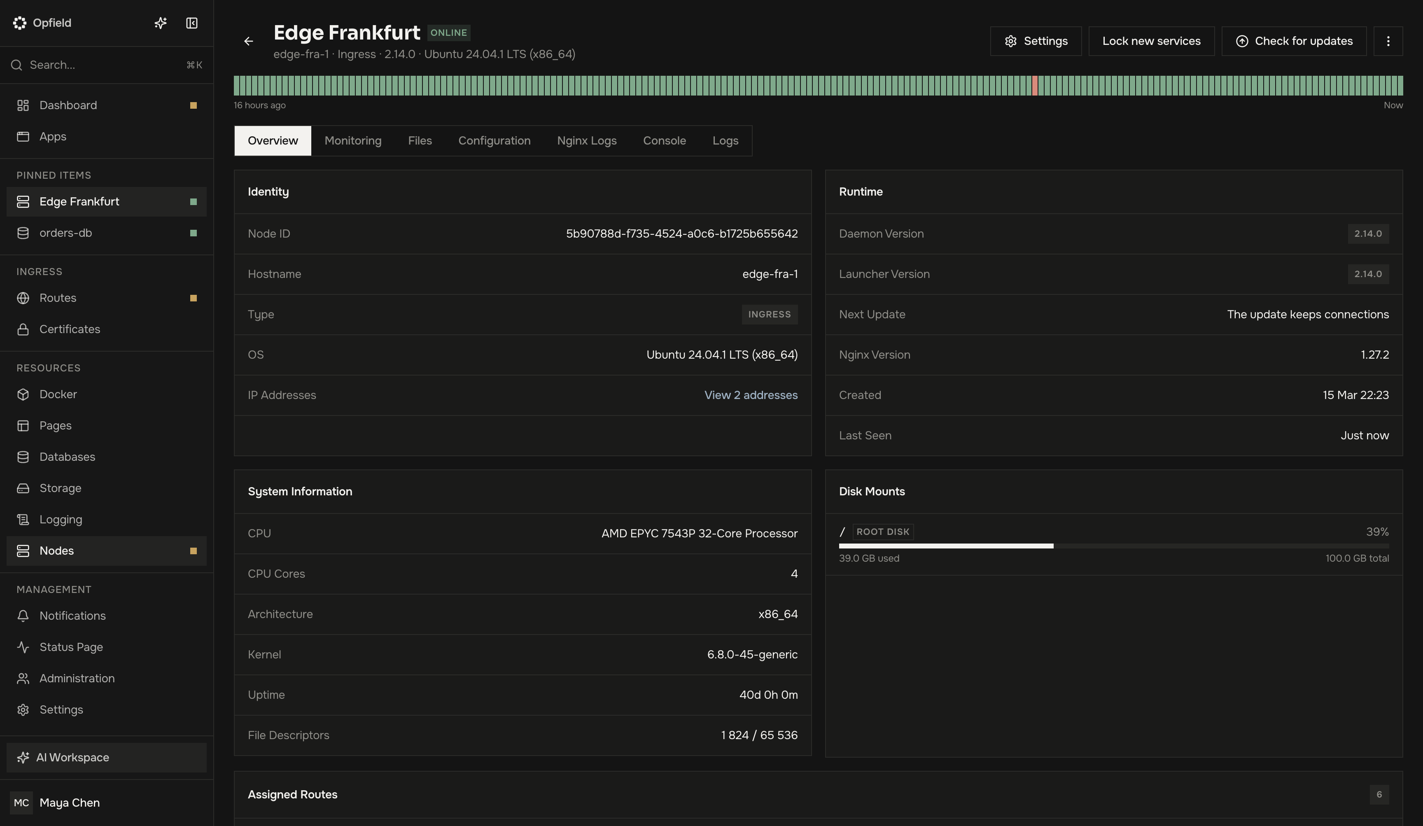The image size is (1423, 826).
Task: Click the red segment in uptime timeline
Action: click(1035, 86)
